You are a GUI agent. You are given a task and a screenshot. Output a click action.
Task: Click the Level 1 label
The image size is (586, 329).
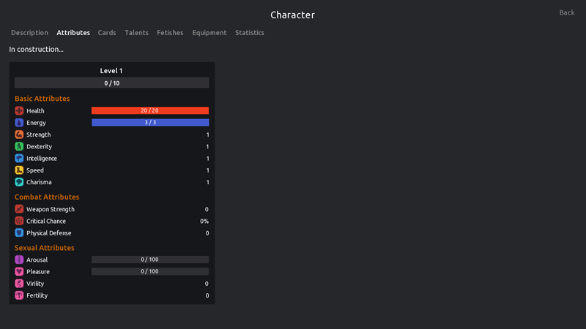(111, 71)
